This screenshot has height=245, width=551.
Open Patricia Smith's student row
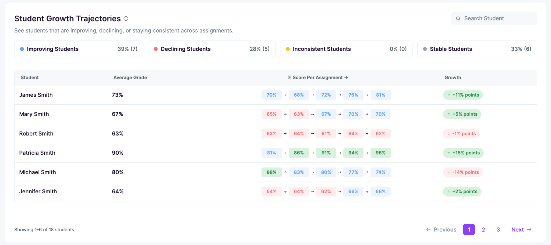(x=276, y=153)
